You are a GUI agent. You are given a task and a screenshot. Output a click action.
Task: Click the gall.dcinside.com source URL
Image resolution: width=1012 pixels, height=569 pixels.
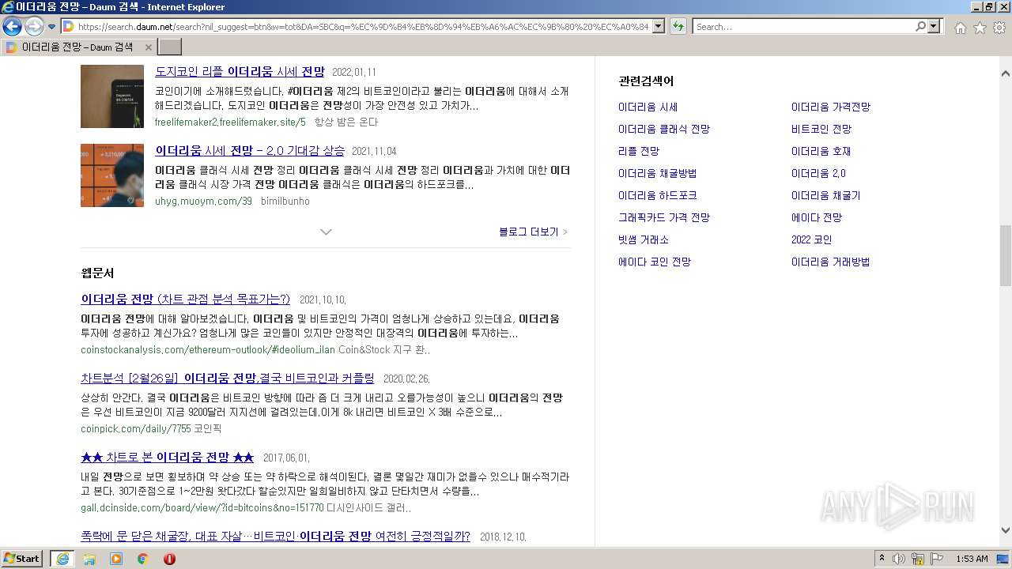click(x=202, y=507)
